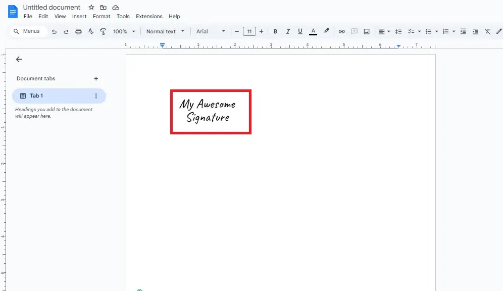Open the View menu
Viewport: 503px width, 291px height.
[x=60, y=16]
